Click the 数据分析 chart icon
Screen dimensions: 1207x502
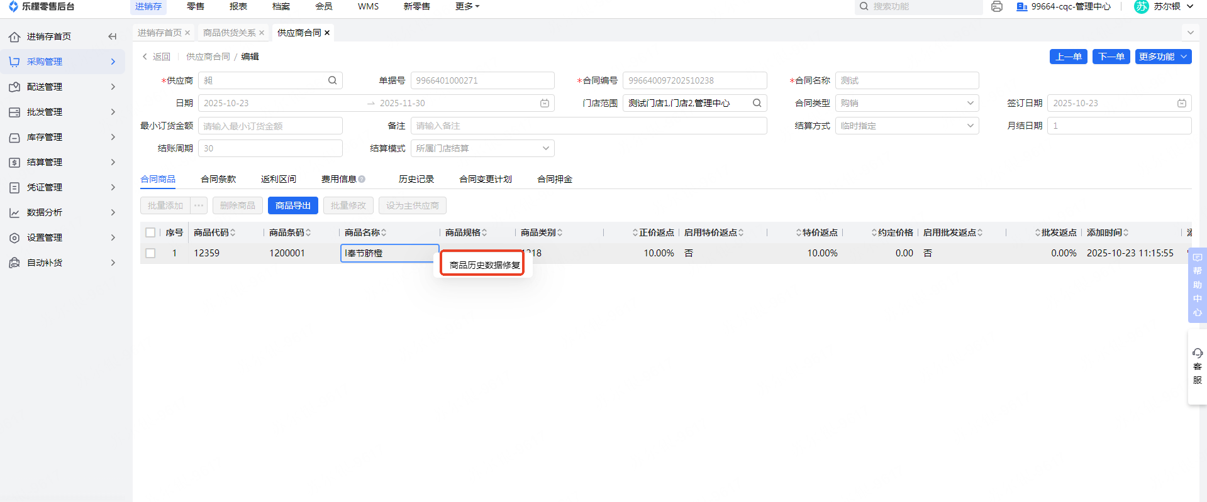click(x=14, y=212)
